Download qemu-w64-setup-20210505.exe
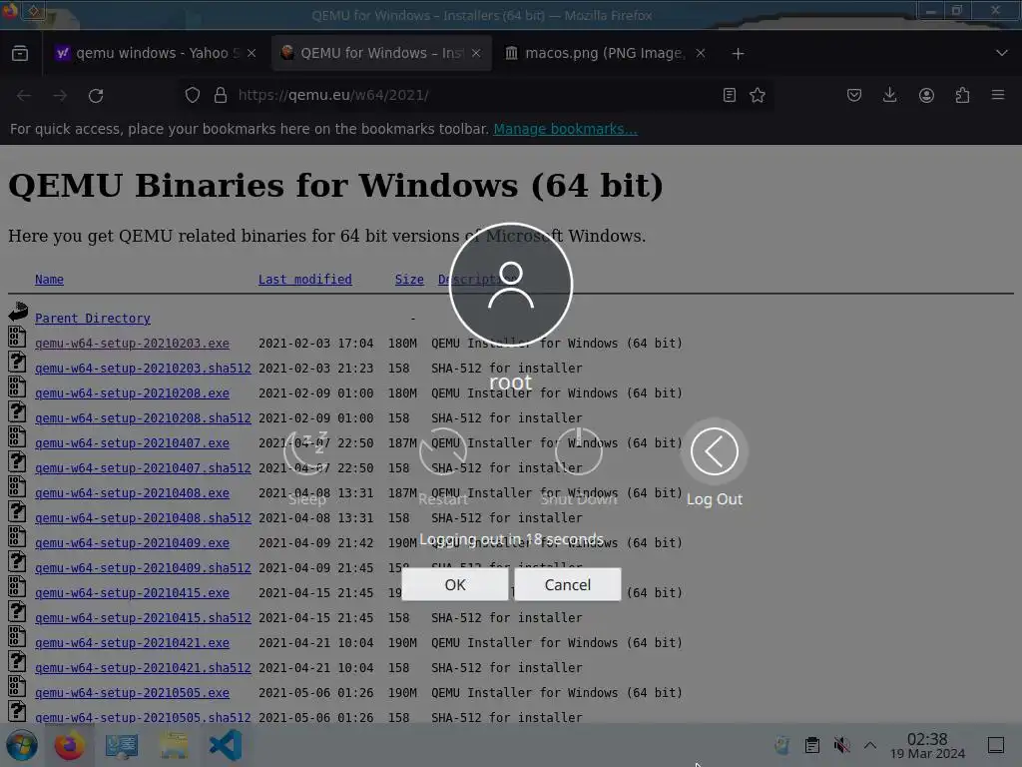This screenshot has height=767, width=1022. tap(133, 693)
